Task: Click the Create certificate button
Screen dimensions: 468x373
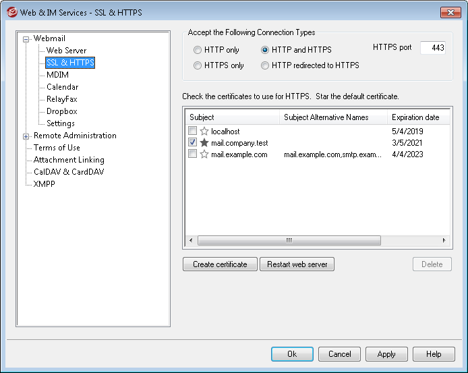Action: pos(220,264)
